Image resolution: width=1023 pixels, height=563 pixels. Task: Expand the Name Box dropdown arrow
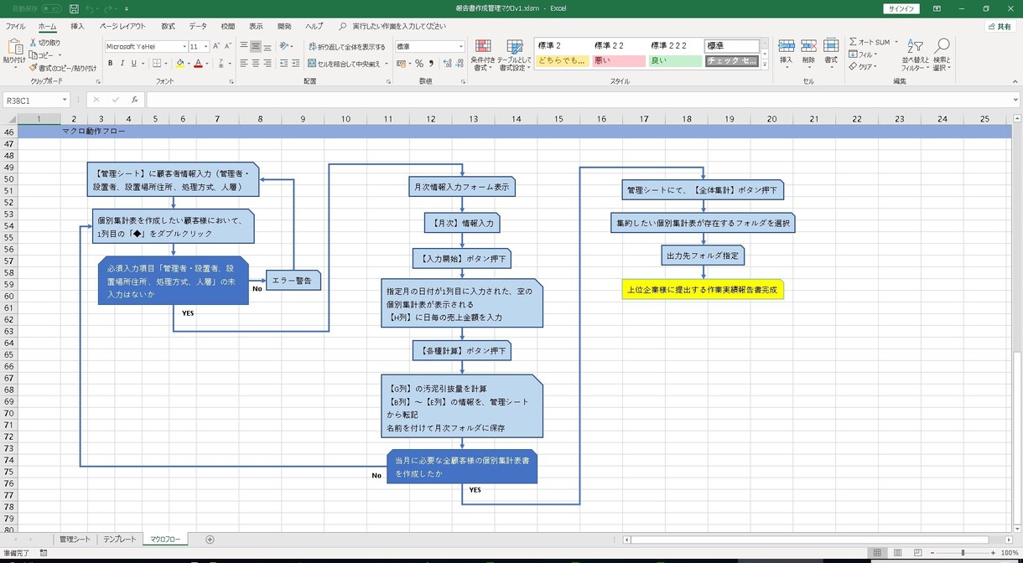coord(65,101)
